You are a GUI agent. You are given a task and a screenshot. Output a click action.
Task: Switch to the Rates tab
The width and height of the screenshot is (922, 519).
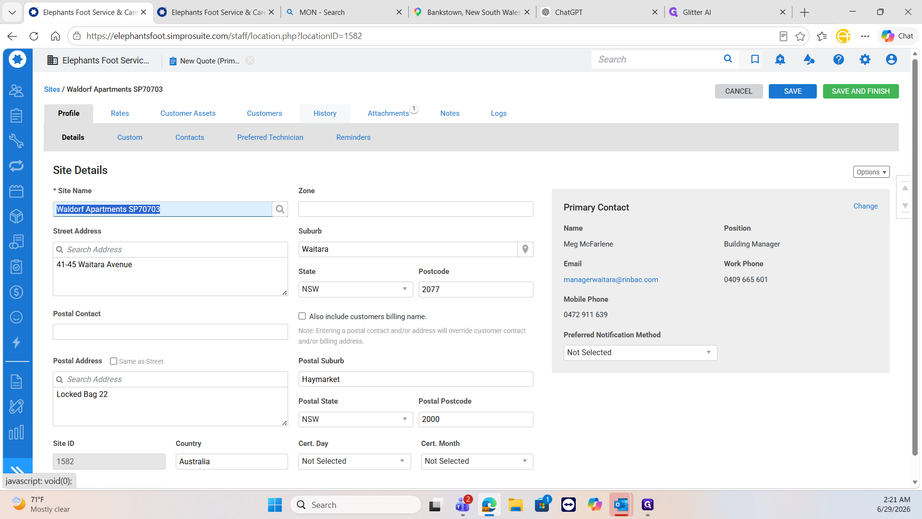[x=120, y=113]
